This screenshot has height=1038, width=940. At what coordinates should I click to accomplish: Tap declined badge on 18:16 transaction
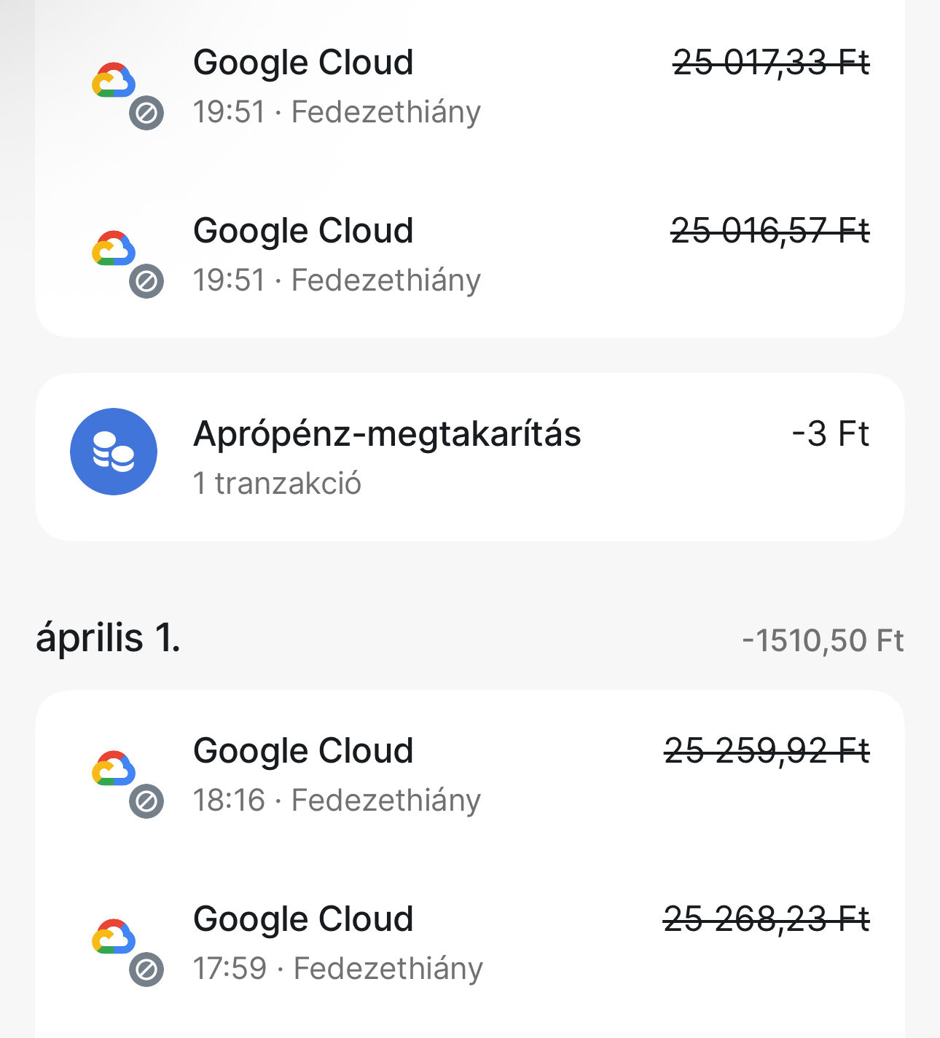tap(146, 801)
